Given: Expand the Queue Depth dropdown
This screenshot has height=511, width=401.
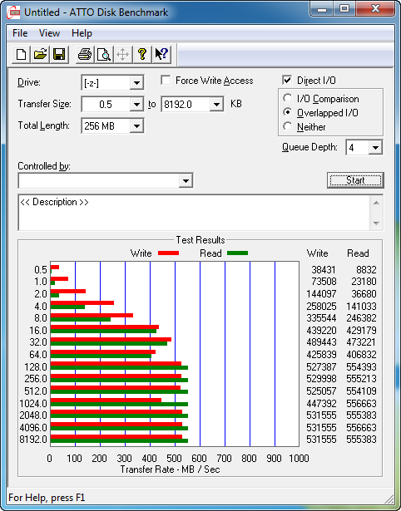Looking at the screenshot, I should coord(375,148).
